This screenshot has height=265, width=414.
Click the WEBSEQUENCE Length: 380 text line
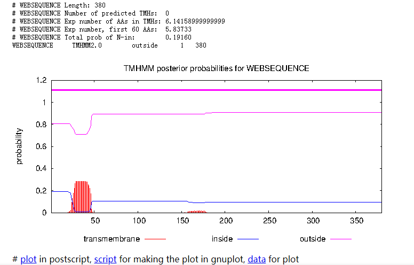[59, 5]
